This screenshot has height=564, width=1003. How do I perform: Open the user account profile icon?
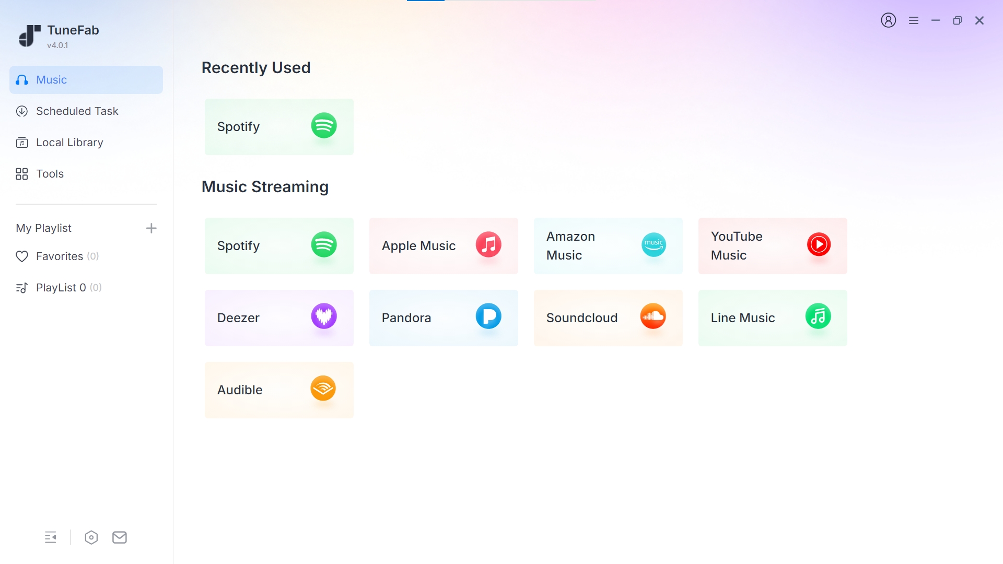tap(888, 20)
